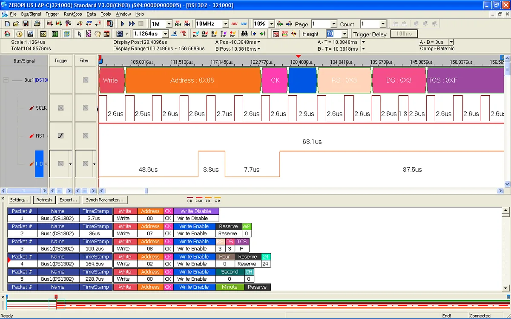Click the 100ns Trigger Delay field

click(x=404, y=34)
